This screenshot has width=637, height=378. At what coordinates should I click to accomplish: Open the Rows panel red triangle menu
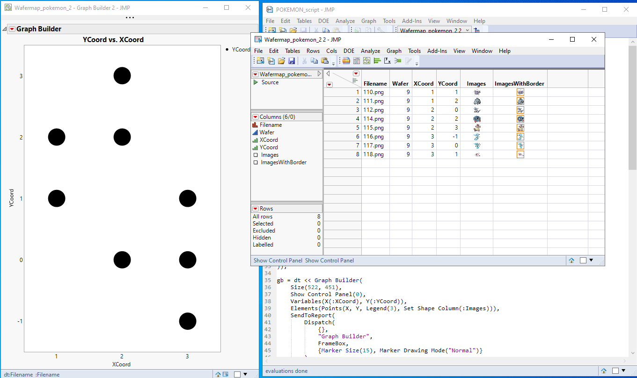coord(256,209)
